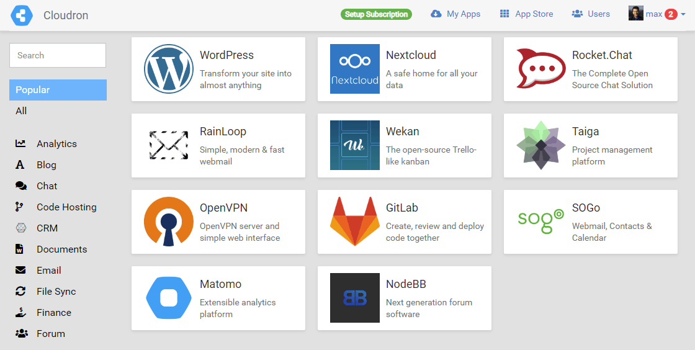This screenshot has width=695, height=350.
Task: Click the app Search input field
Action: click(58, 55)
